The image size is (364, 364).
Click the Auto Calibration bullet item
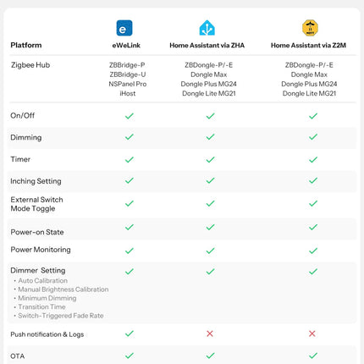coord(42,280)
